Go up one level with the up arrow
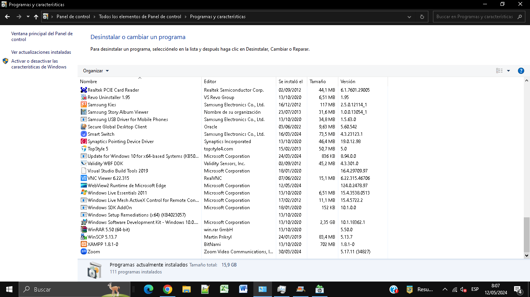Screen dimensions: 530x297 pyautogui.click(x=36, y=17)
